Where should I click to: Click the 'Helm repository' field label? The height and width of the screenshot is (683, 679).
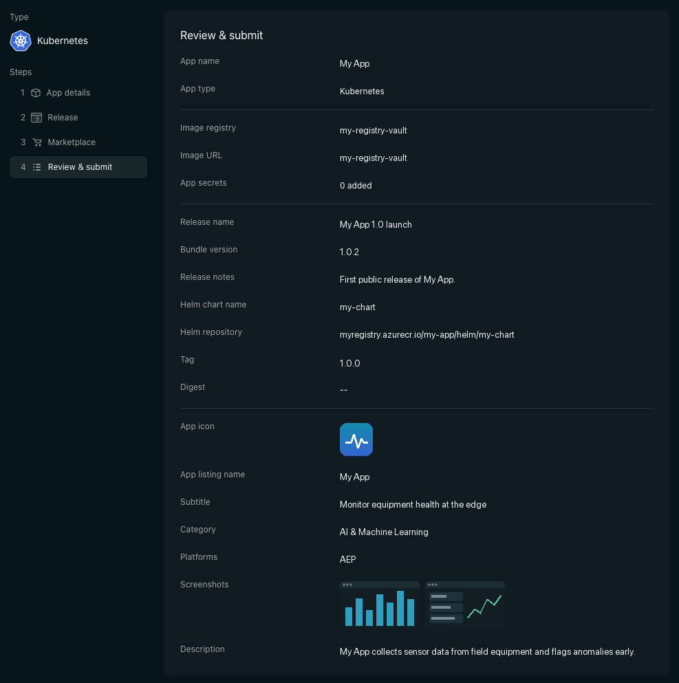click(211, 332)
